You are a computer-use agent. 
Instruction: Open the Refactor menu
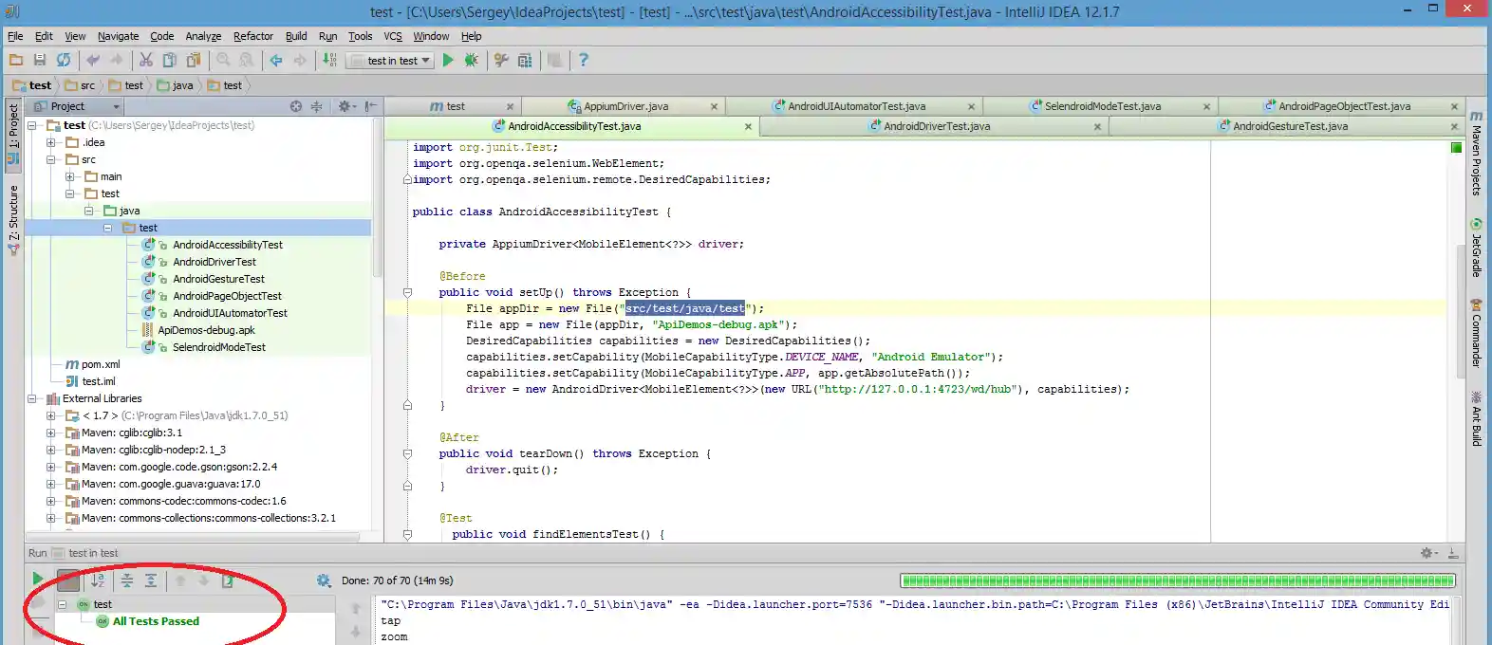click(x=253, y=36)
